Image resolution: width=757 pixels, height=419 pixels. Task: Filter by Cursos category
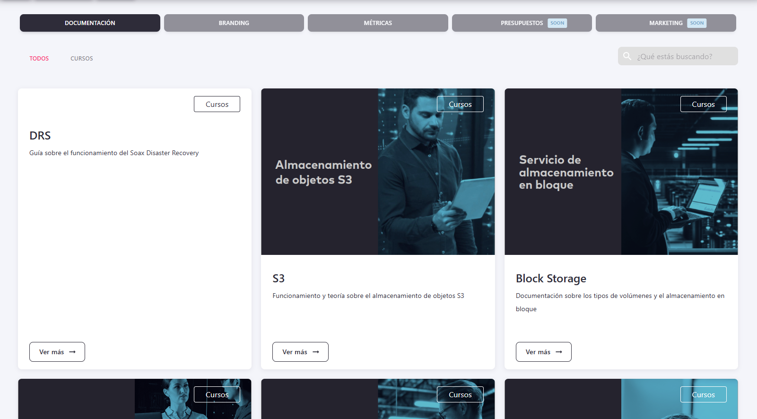click(x=82, y=59)
